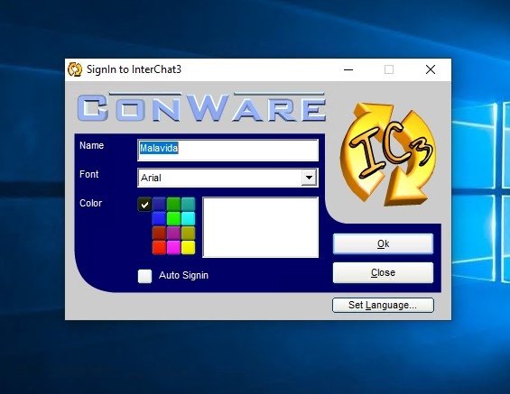510x394 pixels.
Task: Open the Set Language dialog
Action: pos(383,305)
